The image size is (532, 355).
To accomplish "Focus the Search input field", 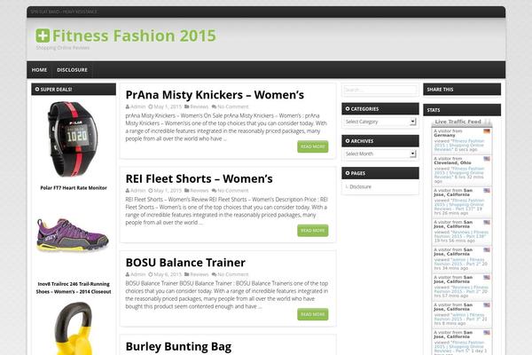I will (380, 90).
